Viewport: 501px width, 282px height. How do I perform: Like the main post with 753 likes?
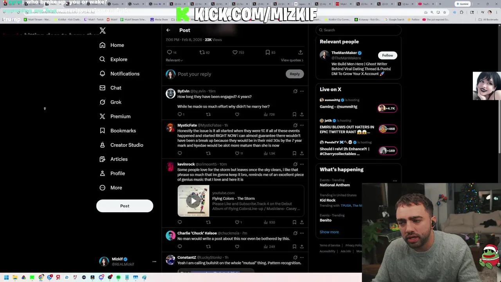click(238, 52)
